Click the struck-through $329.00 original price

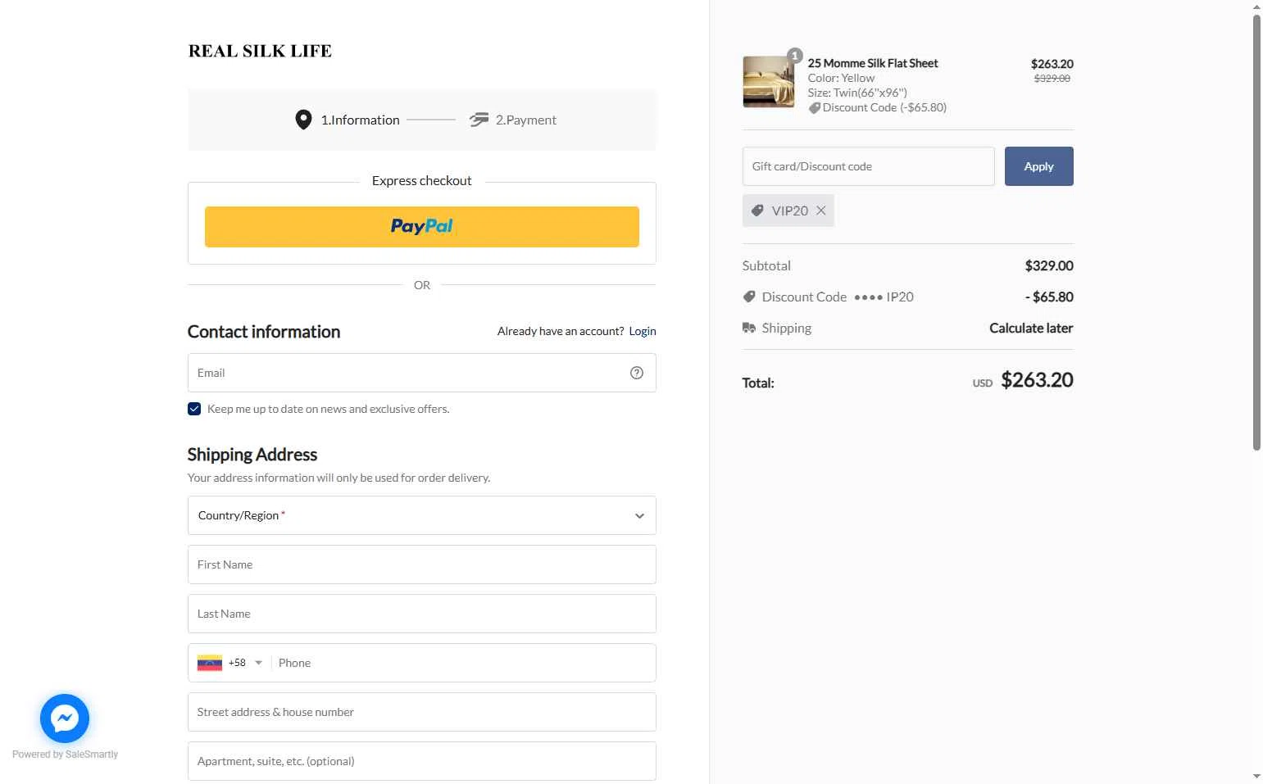[1052, 79]
